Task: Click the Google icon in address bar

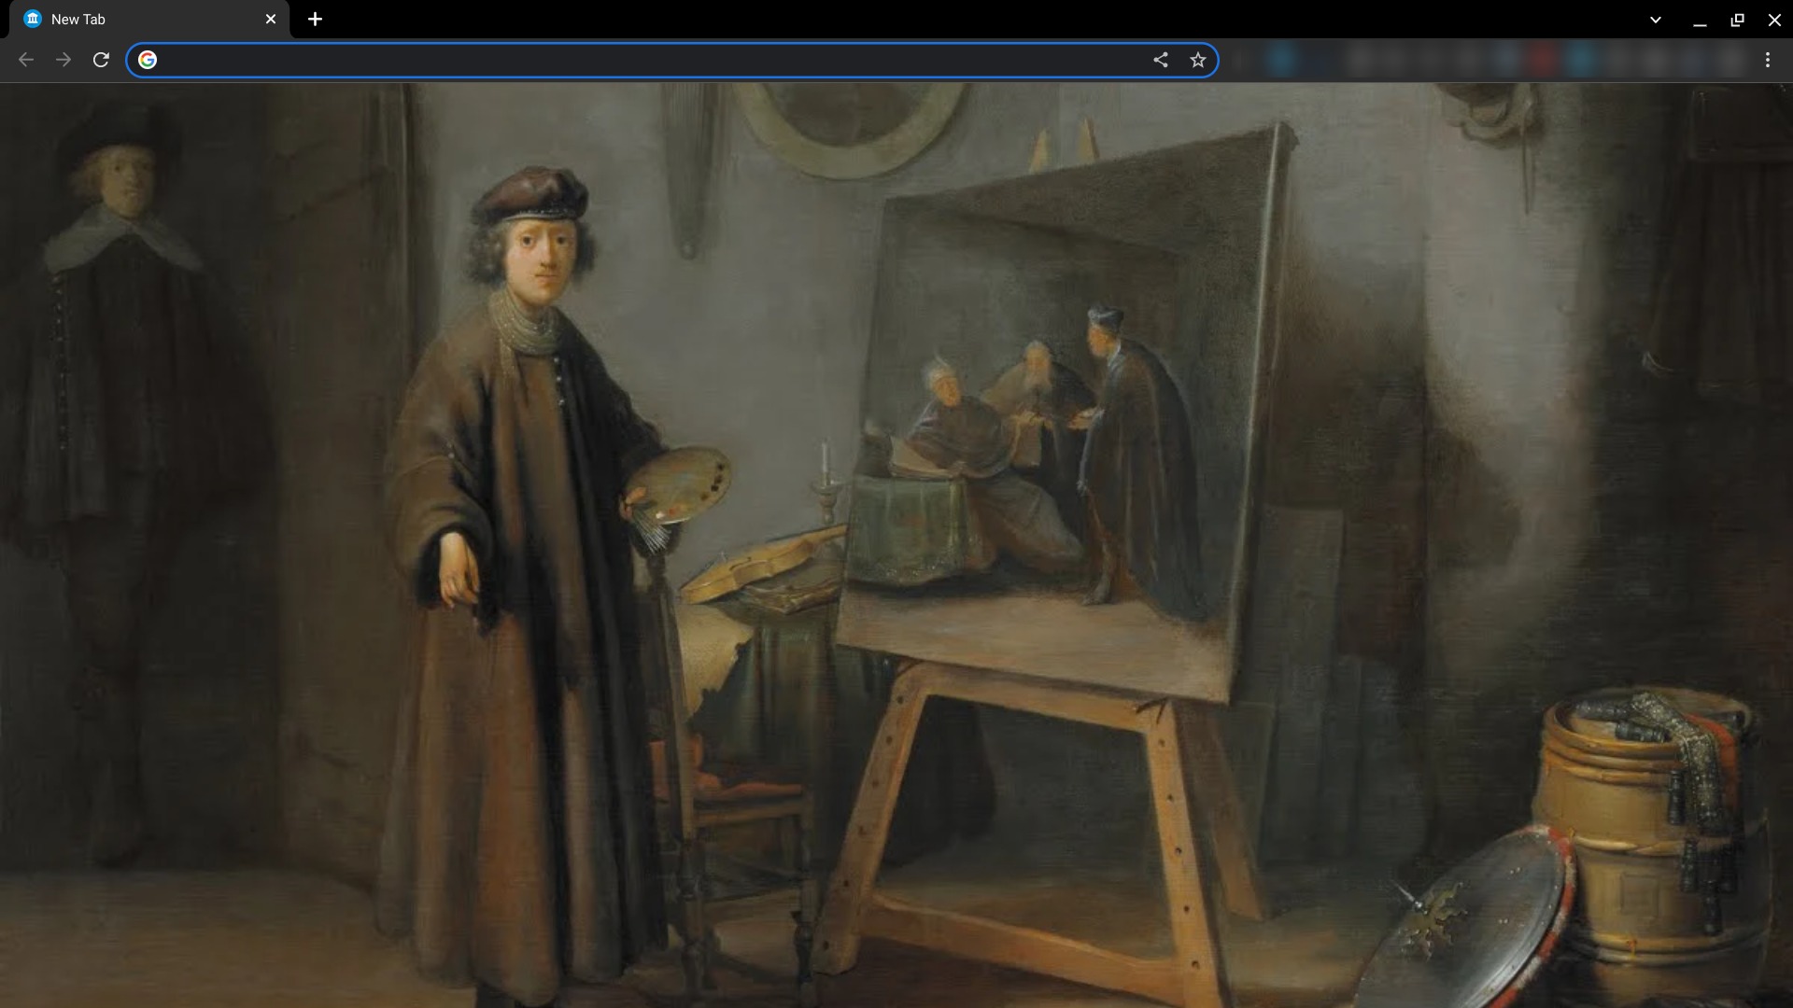Action: [148, 60]
